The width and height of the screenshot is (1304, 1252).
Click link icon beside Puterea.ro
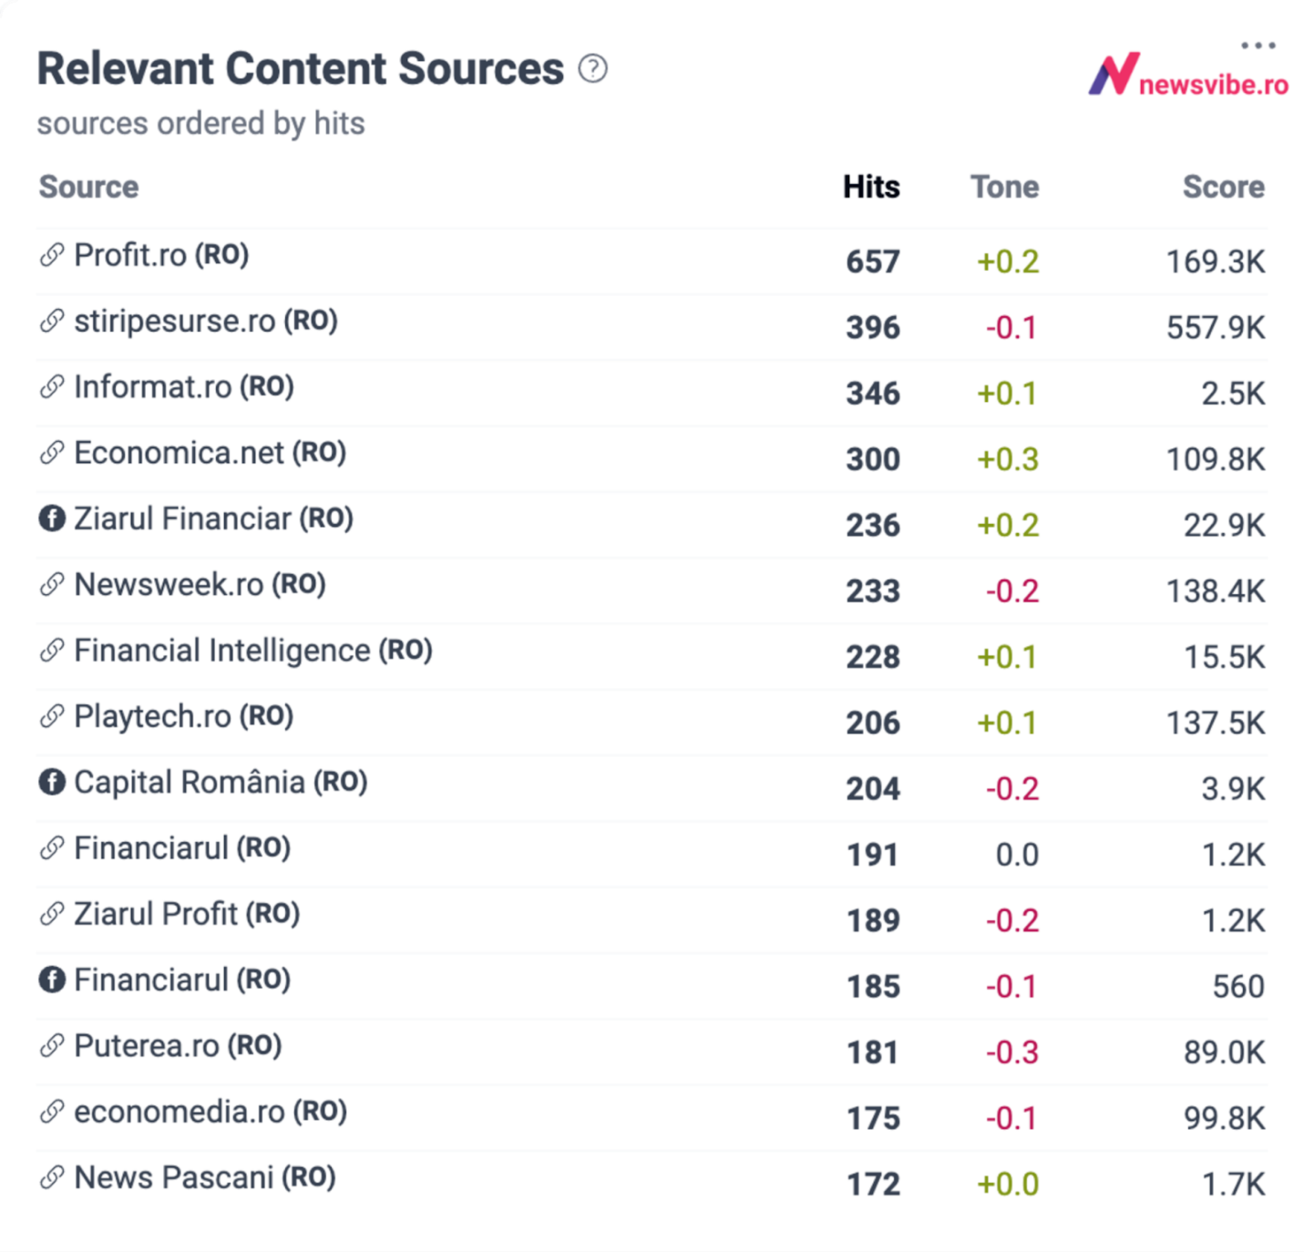[52, 1045]
